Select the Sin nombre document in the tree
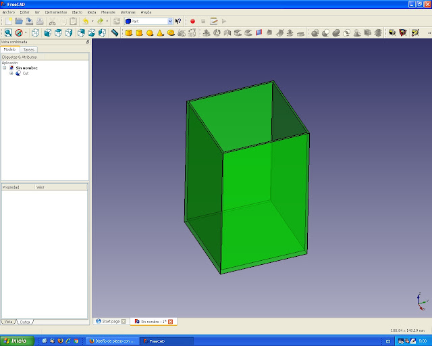 (26, 68)
